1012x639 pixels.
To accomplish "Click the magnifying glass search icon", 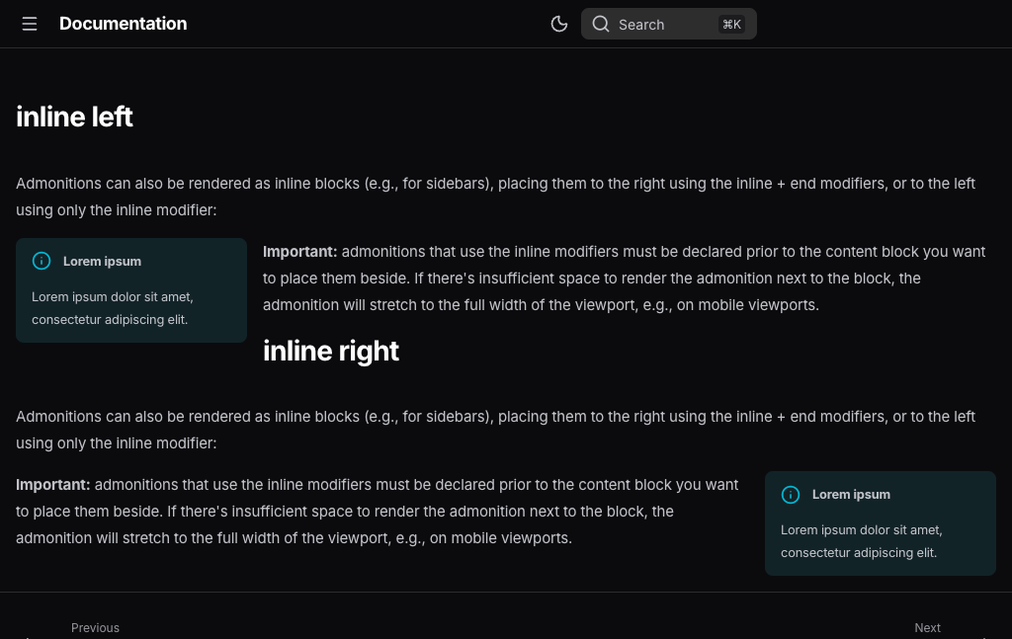I will (601, 24).
